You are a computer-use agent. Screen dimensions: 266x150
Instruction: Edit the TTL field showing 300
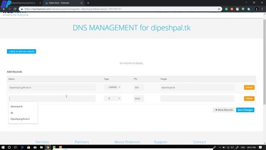tap(138, 87)
